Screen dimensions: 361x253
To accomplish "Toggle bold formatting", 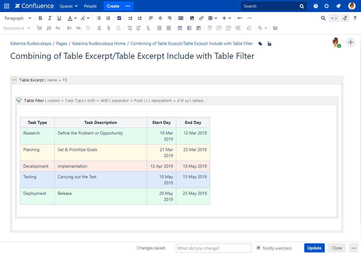I will [x=40, y=18].
